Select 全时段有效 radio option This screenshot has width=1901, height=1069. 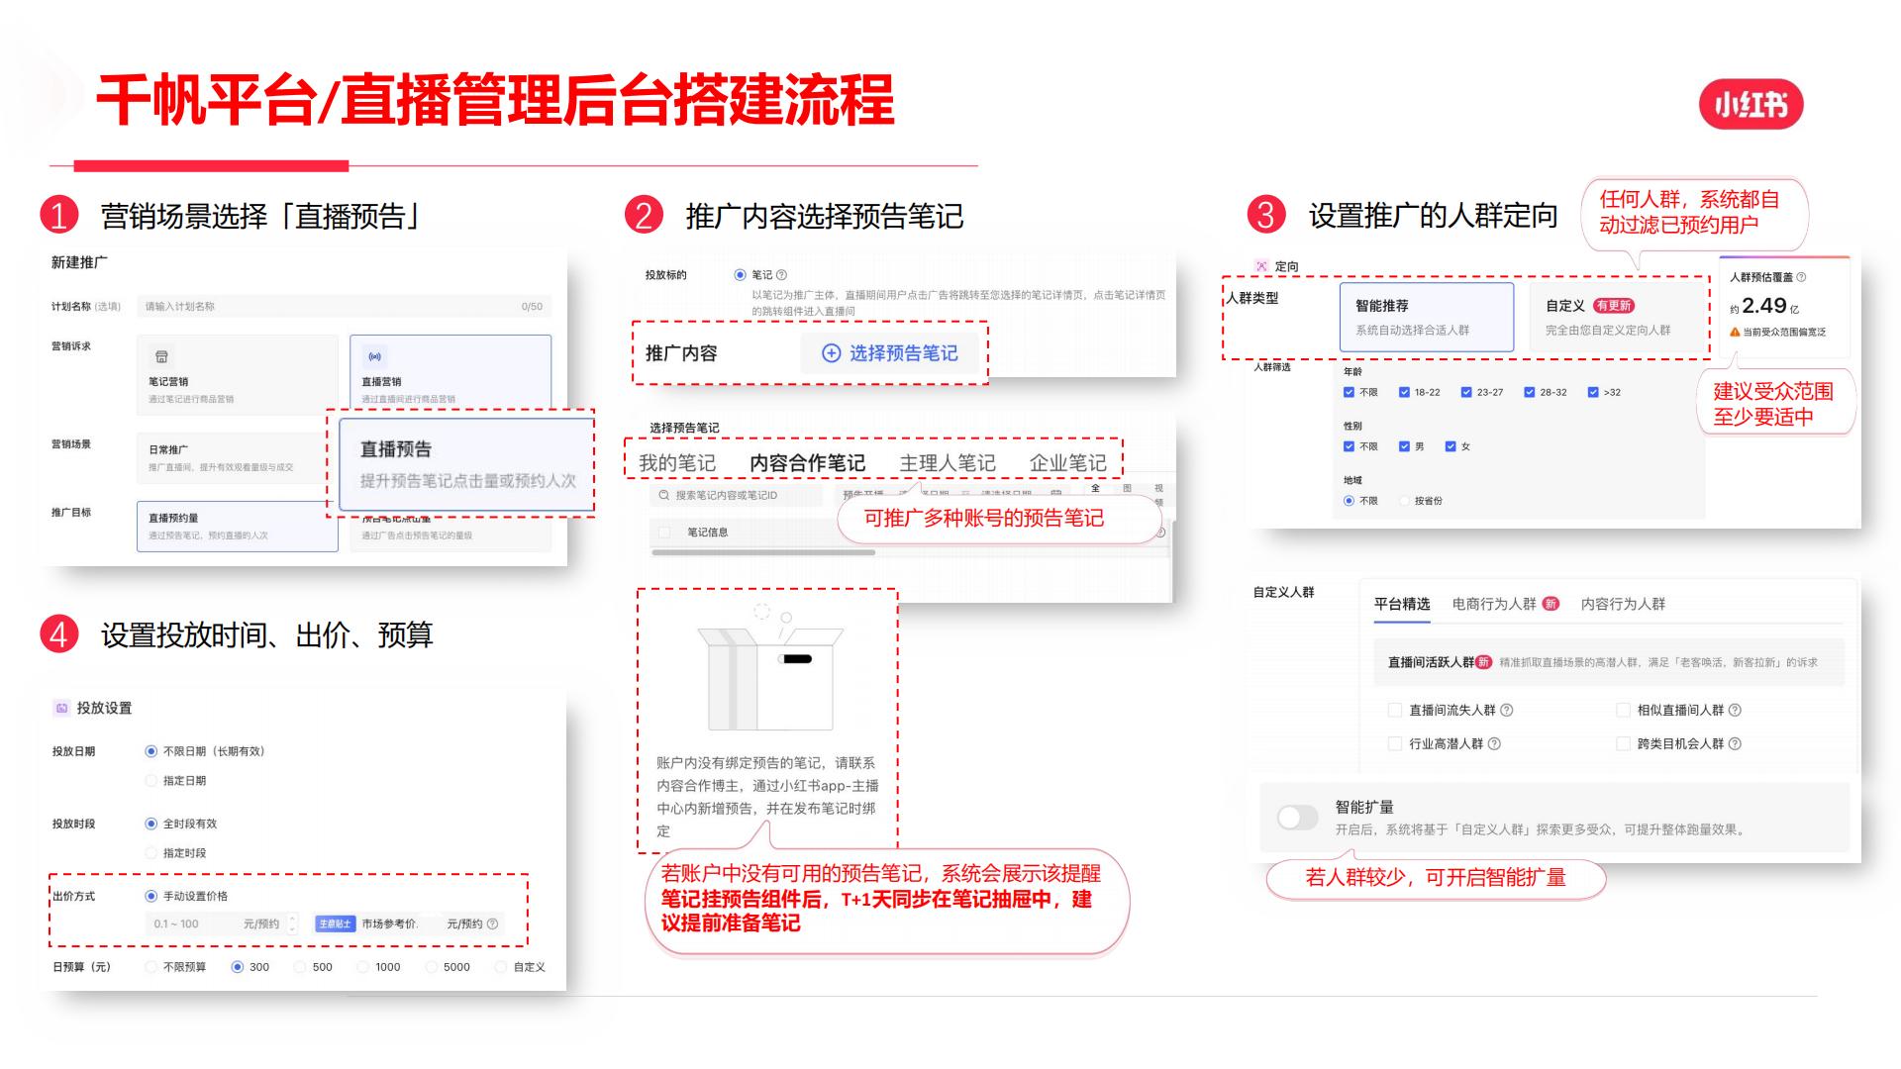point(151,824)
